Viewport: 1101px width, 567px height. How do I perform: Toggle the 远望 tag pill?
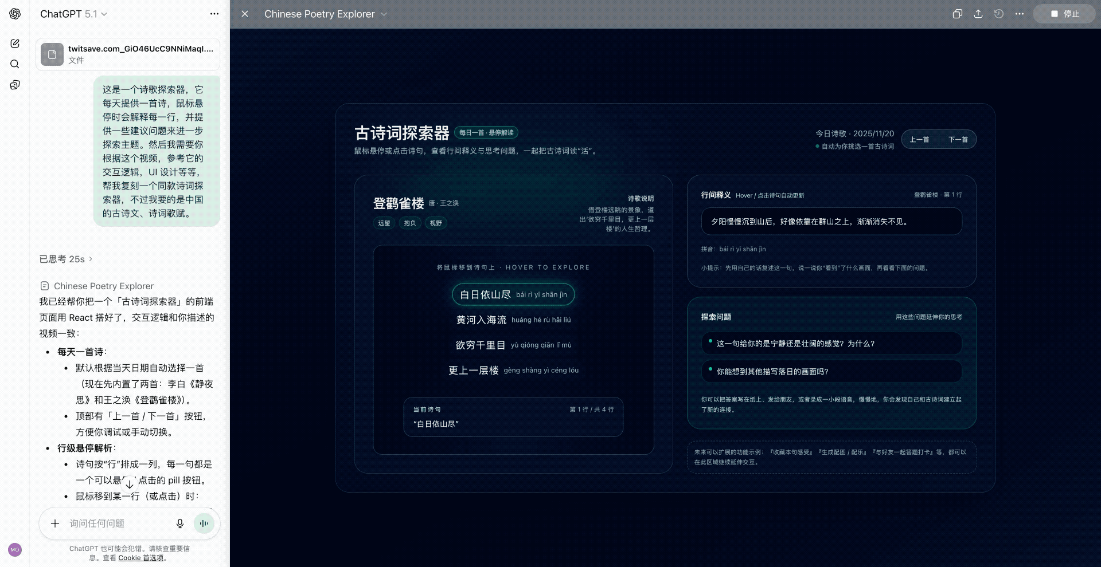(384, 223)
